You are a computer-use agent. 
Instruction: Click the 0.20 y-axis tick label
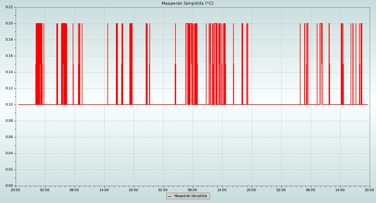[x=9, y=23]
